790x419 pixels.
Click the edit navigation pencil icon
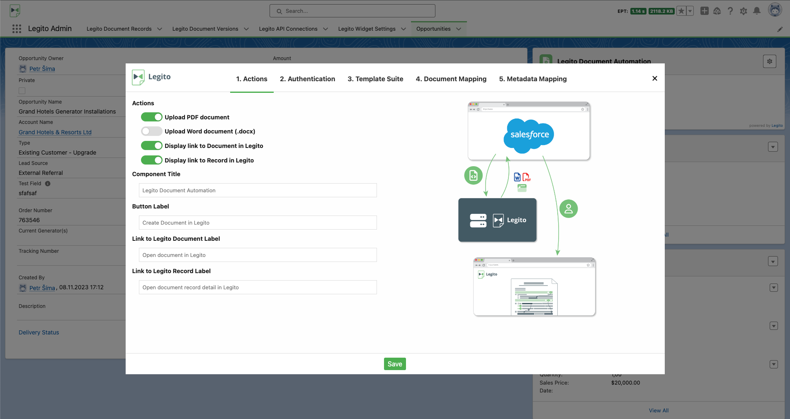tap(780, 29)
